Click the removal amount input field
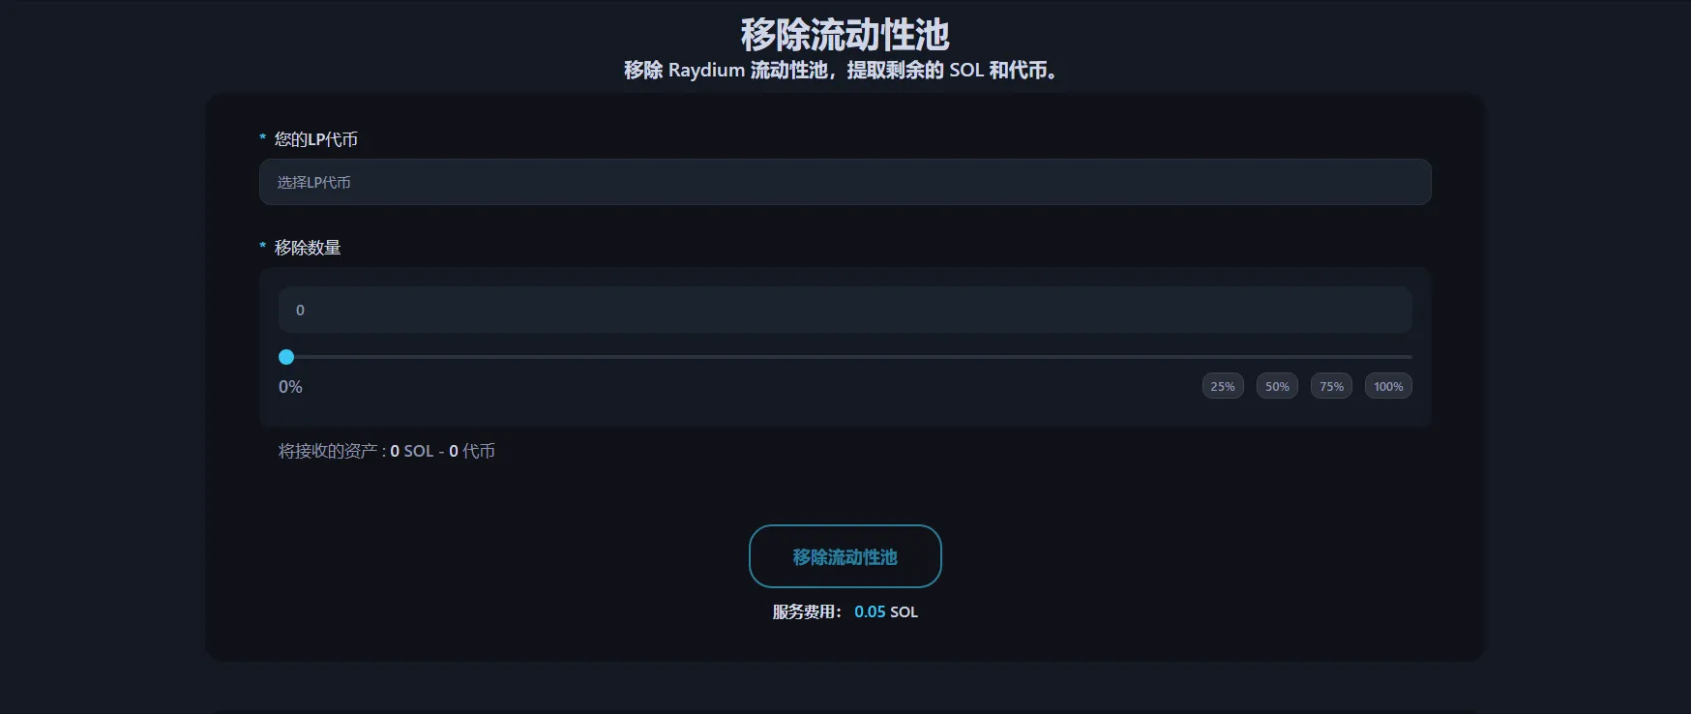Viewport: 1691px width, 714px height. pyautogui.click(x=845, y=310)
